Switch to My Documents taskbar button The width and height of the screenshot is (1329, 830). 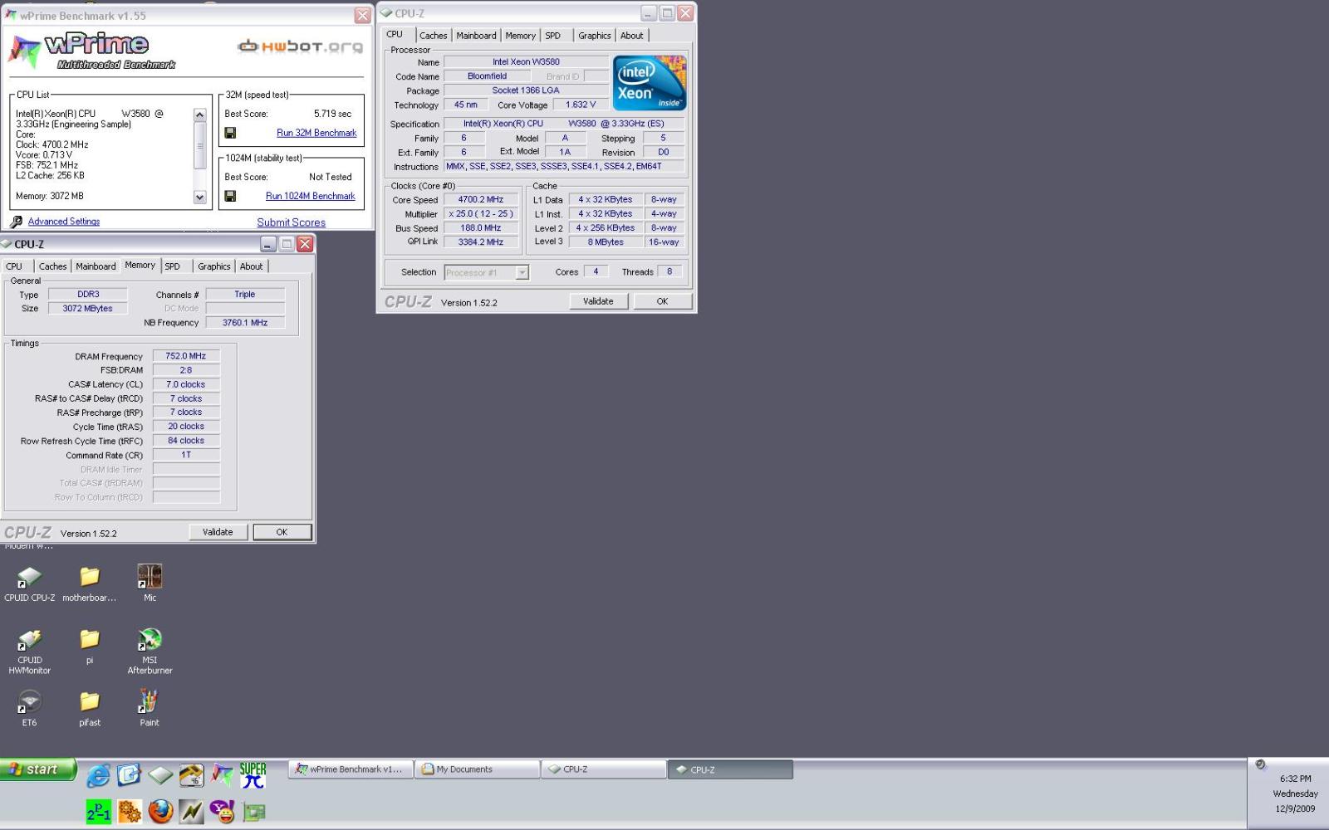pos(477,769)
